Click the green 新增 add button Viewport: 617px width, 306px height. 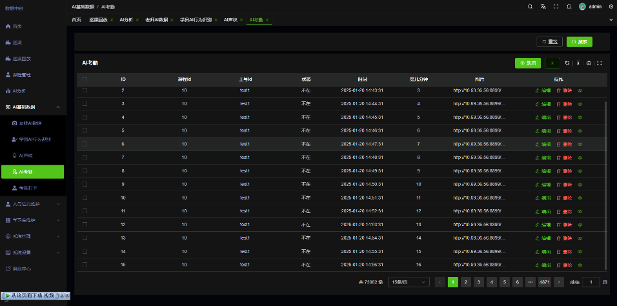pos(529,63)
